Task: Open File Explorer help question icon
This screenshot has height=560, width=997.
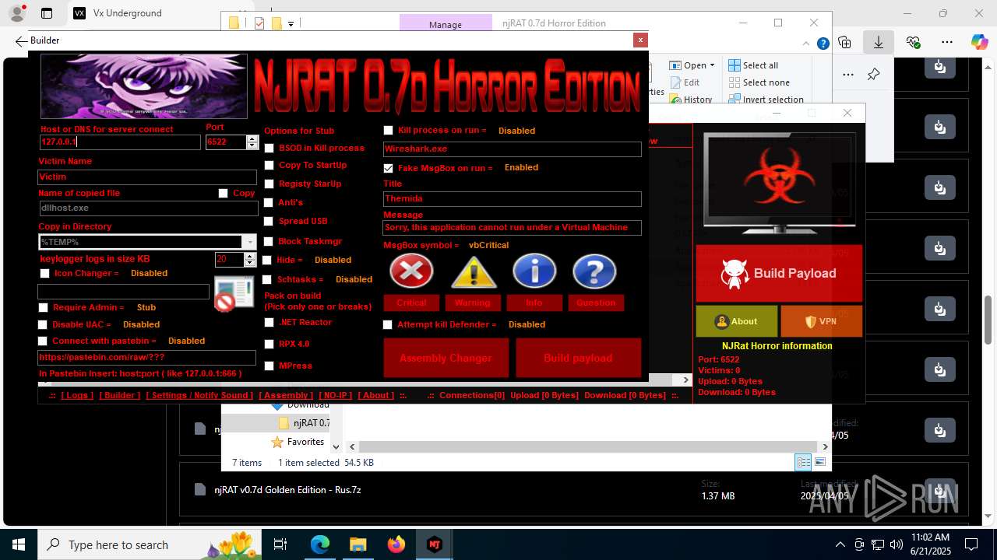Action: [823, 44]
